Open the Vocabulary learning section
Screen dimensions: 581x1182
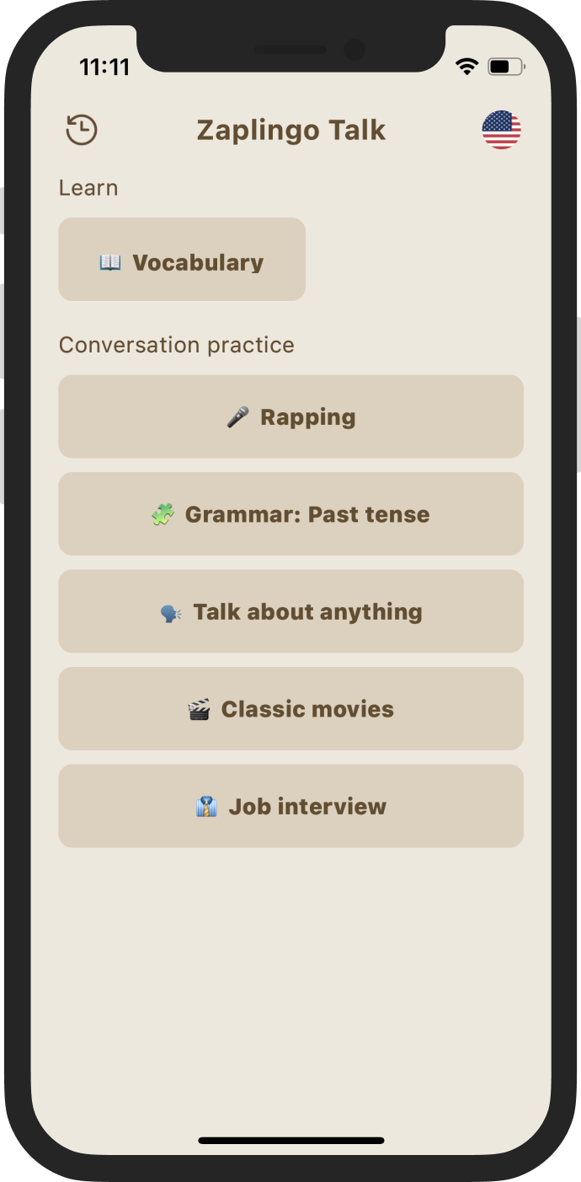[182, 259]
